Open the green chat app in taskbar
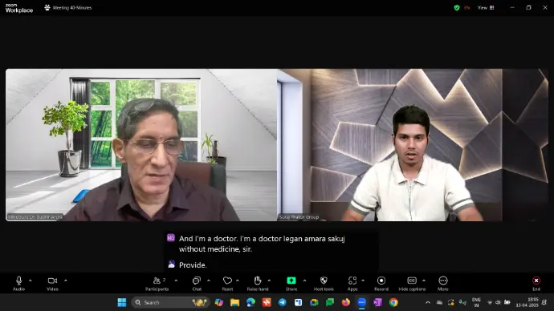The height and width of the screenshot is (311, 554). tap(330, 302)
